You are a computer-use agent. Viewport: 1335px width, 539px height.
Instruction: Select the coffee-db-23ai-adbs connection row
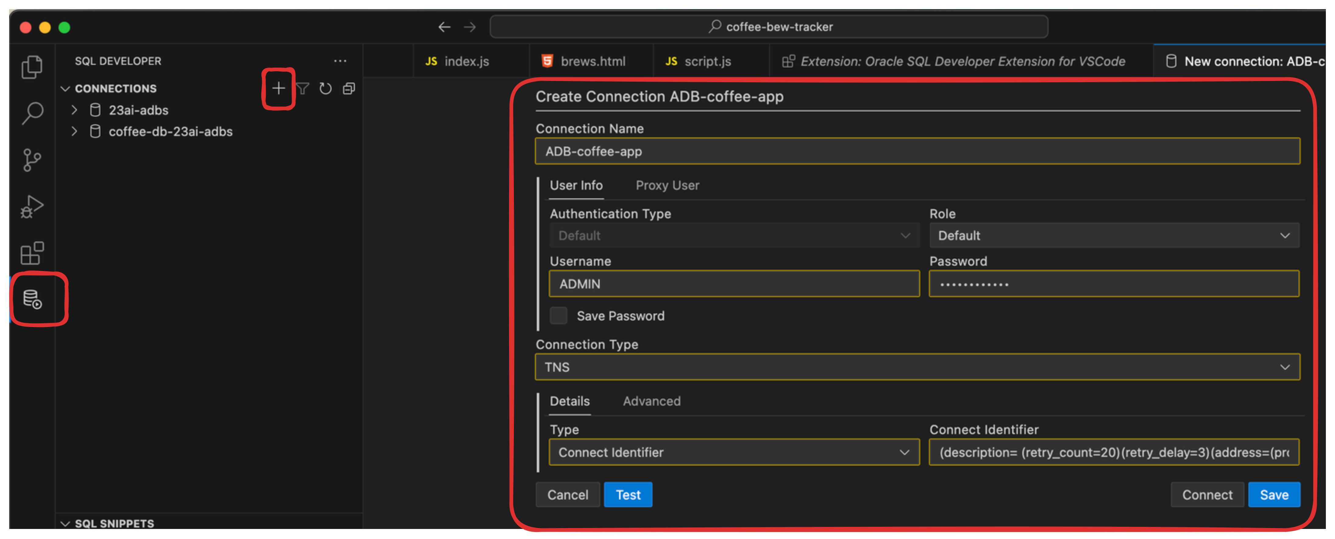[209, 132]
